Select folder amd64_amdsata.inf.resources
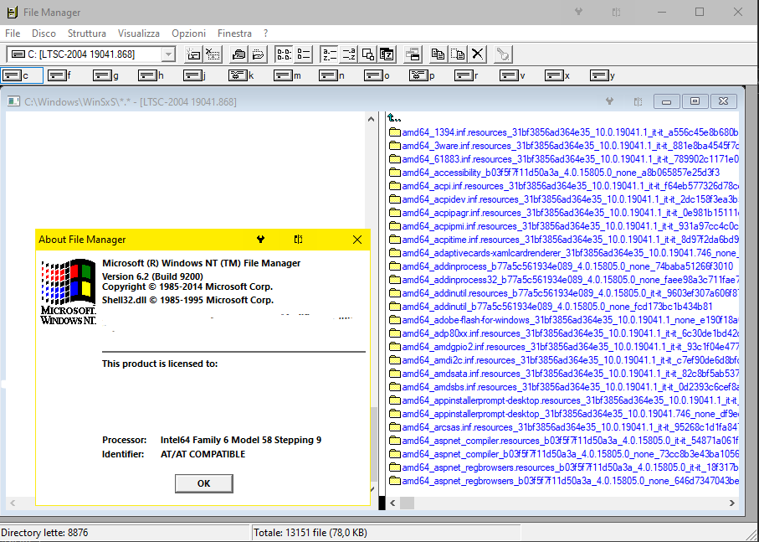 click(x=564, y=374)
